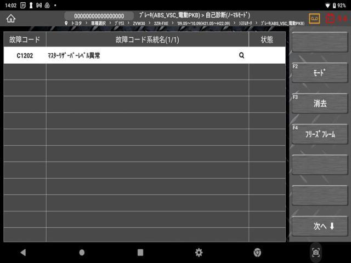Open the voicemail-style recorder icon

coord(314,19)
